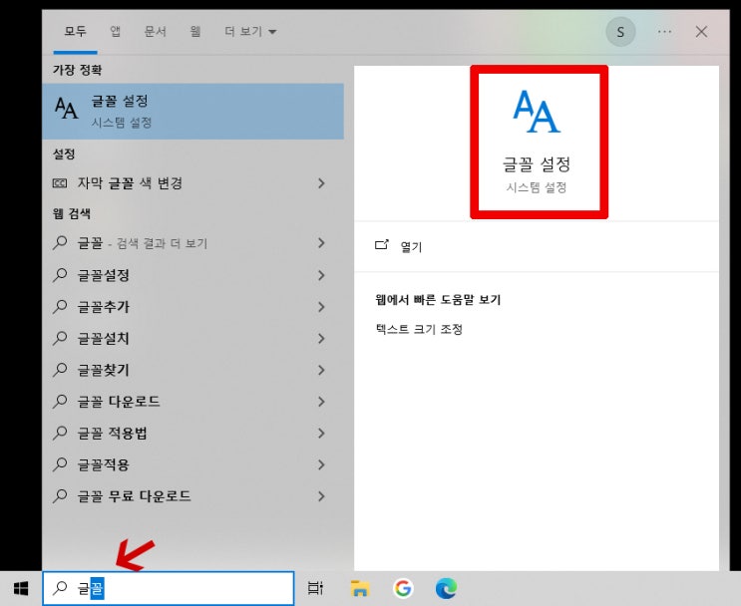Image resolution: width=741 pixels, height=606 pixels.
Task: Click search icon beside 글꼴설치
Action: [60, 338]
